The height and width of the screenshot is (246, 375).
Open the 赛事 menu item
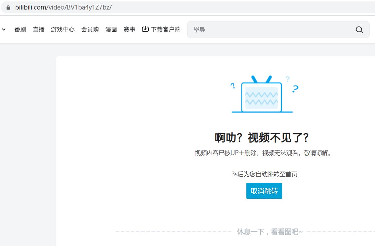tap(129, 29)
